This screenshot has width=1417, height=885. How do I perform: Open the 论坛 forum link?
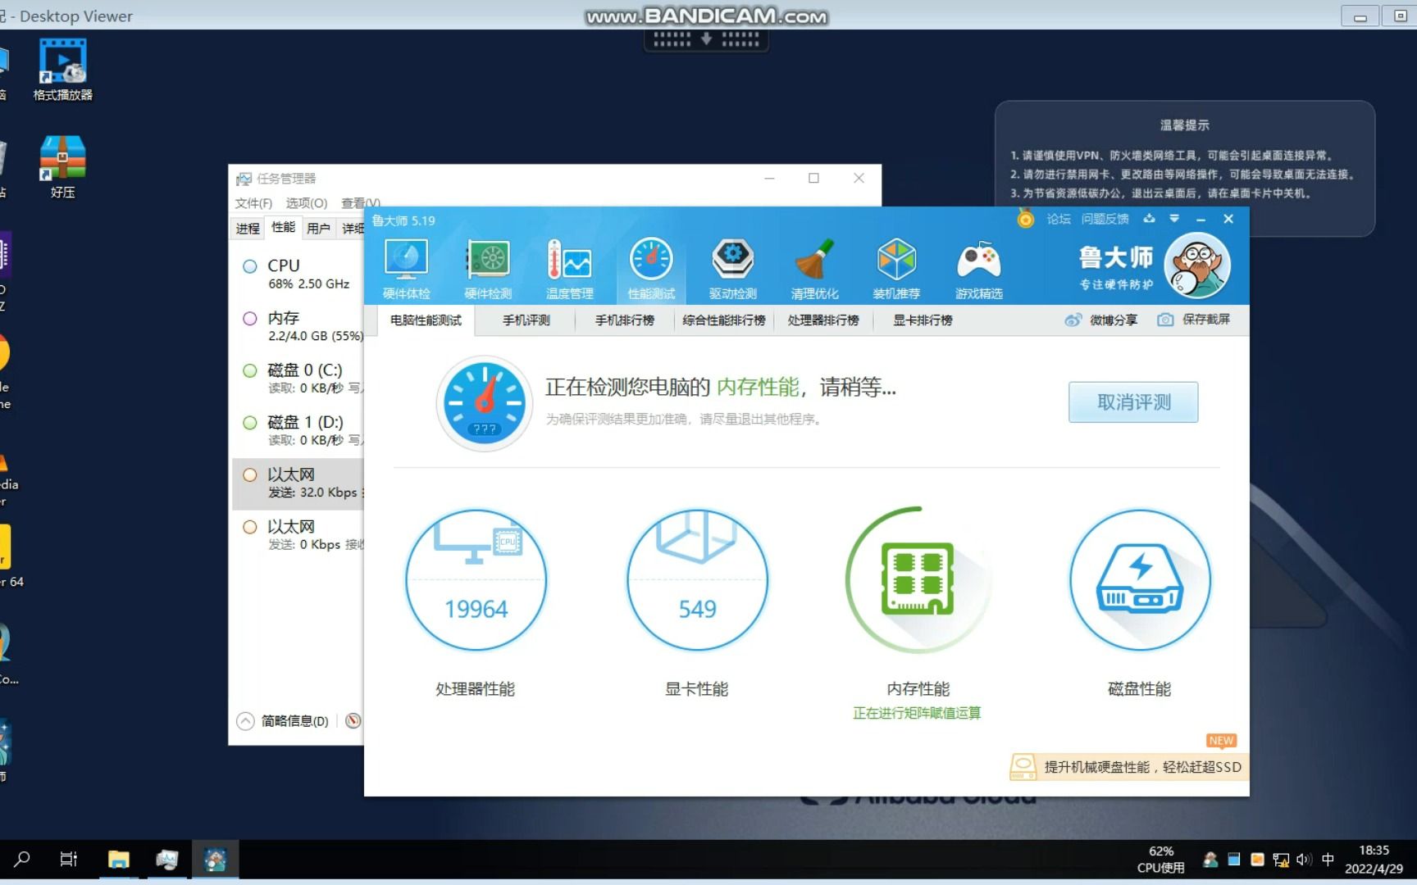pos(1057,219)
